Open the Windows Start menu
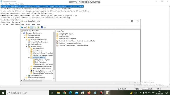 pyautogui.click(x=3, y=93)
